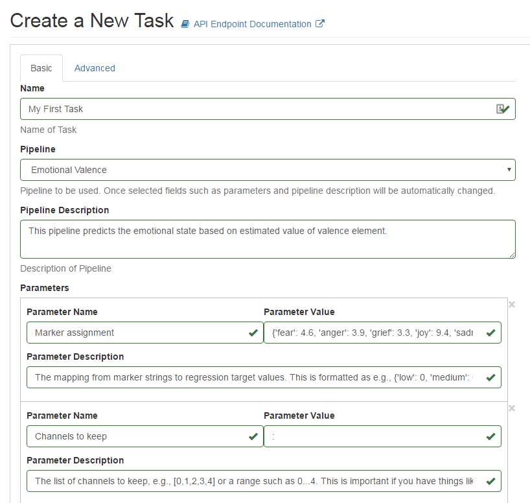Click the marker strings mapping description field
The height and width of the screenshot is (503, 530).
[264, 377]
